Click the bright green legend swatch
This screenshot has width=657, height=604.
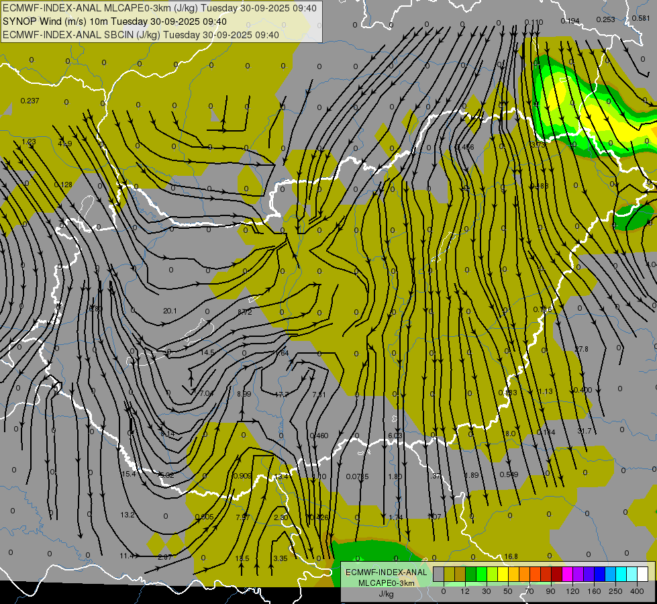click(x=481, y=574)
